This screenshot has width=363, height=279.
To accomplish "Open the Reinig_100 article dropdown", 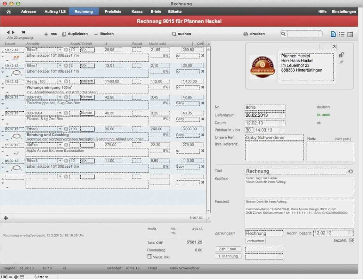I will [x=60, y=82].
